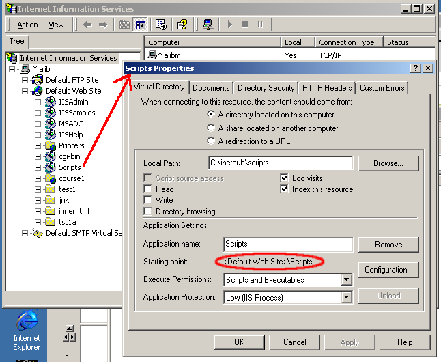Click the Forward arrow toolbar icon
441x362 pixels.
(103, 25)
